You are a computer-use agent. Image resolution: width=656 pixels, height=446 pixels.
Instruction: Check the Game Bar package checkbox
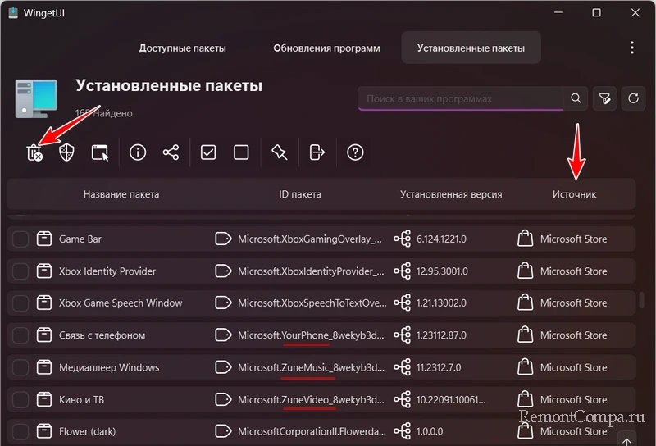(x=20, y=239)
